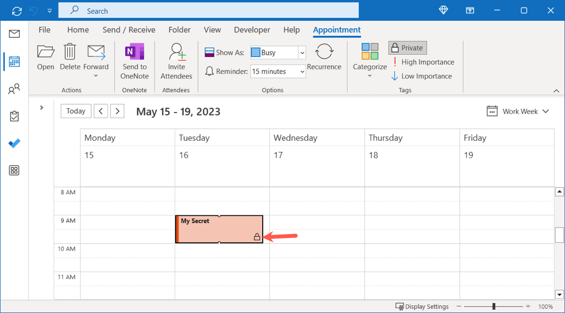Open the Work Week view dropdown
This screenshot has height=313, width=565.
coord(518,112)
